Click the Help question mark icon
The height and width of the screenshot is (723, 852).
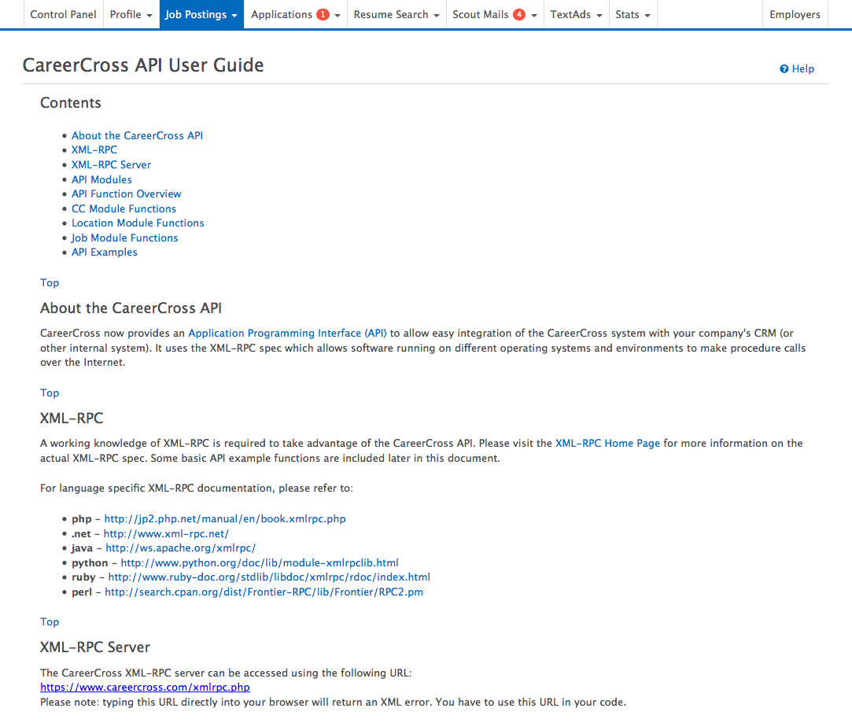pyautogui.click(x=784, y=69)
